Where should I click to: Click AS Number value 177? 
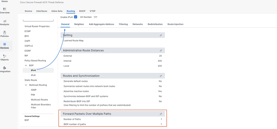point(95,17)
